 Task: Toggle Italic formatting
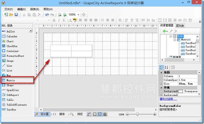coord(59,20)
